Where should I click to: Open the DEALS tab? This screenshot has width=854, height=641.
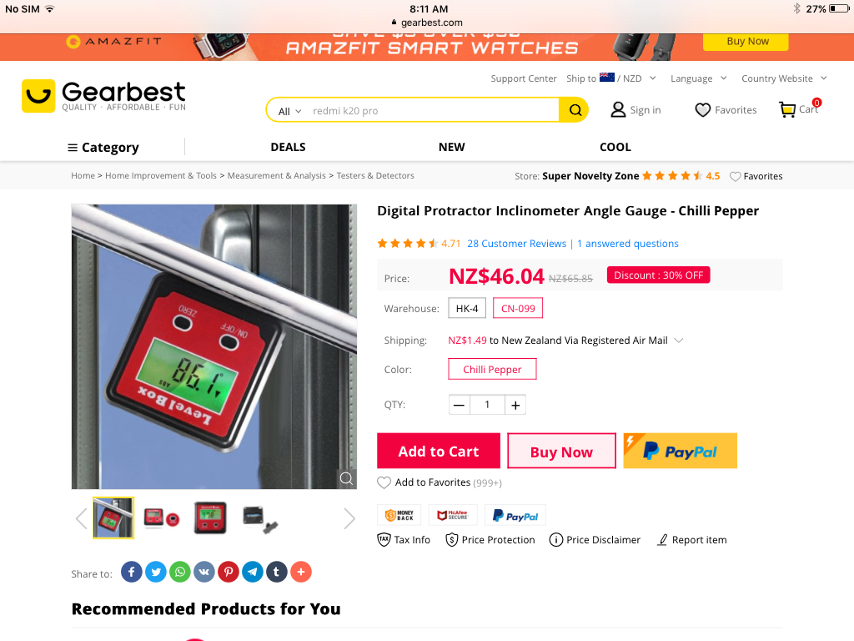pyautogui.click(x=288, y=147)
